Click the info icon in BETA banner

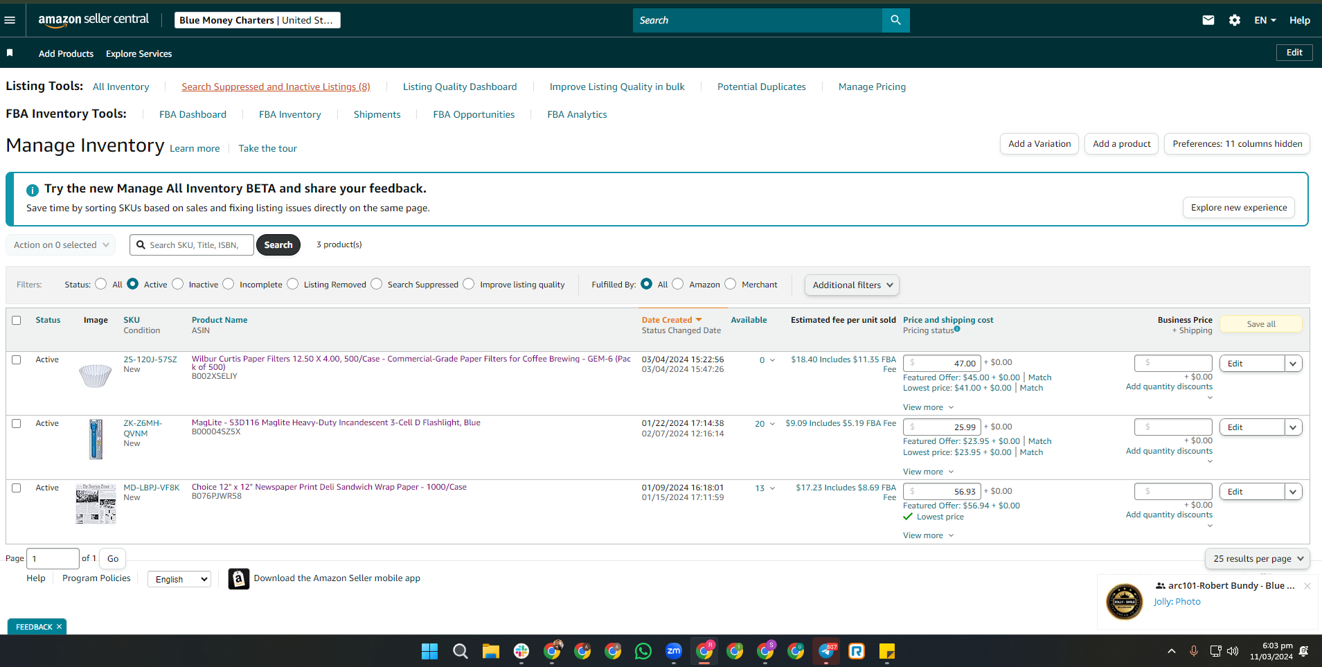pos(33,190)
